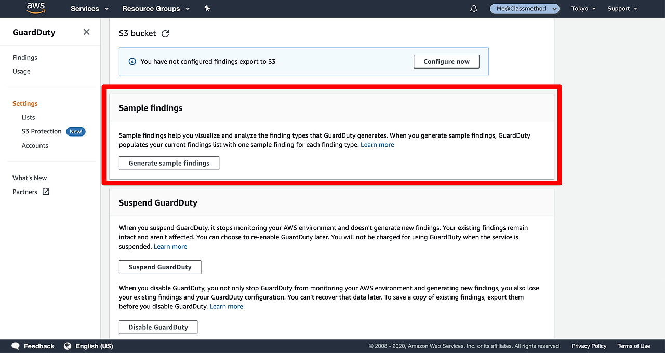Open the Me@Classmethod account dropdown
The image size is (665, 353).
pos(525,9)
